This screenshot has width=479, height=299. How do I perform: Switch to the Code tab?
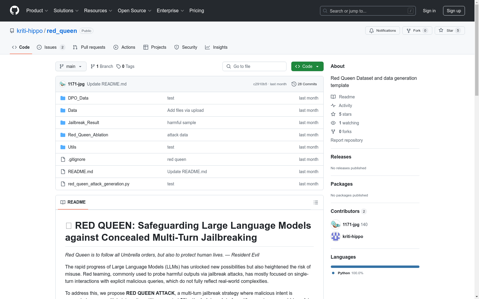pos(21,47)
